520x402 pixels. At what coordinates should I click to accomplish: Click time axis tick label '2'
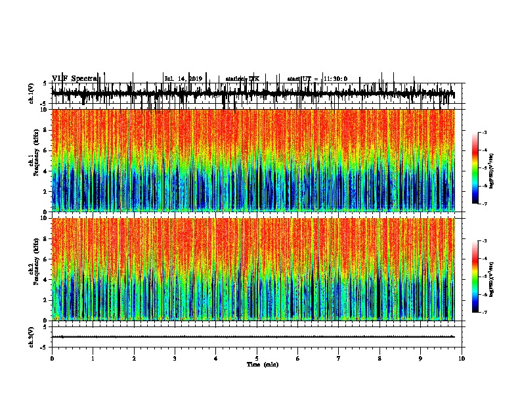tap(134, 359)
